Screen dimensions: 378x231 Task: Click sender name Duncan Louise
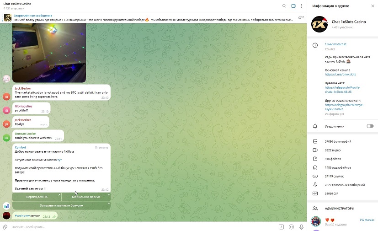(x=25, y=134)
